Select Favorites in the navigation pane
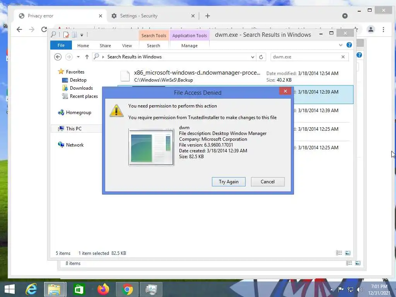This screenshot has height=297, width=396. (75, 72)
